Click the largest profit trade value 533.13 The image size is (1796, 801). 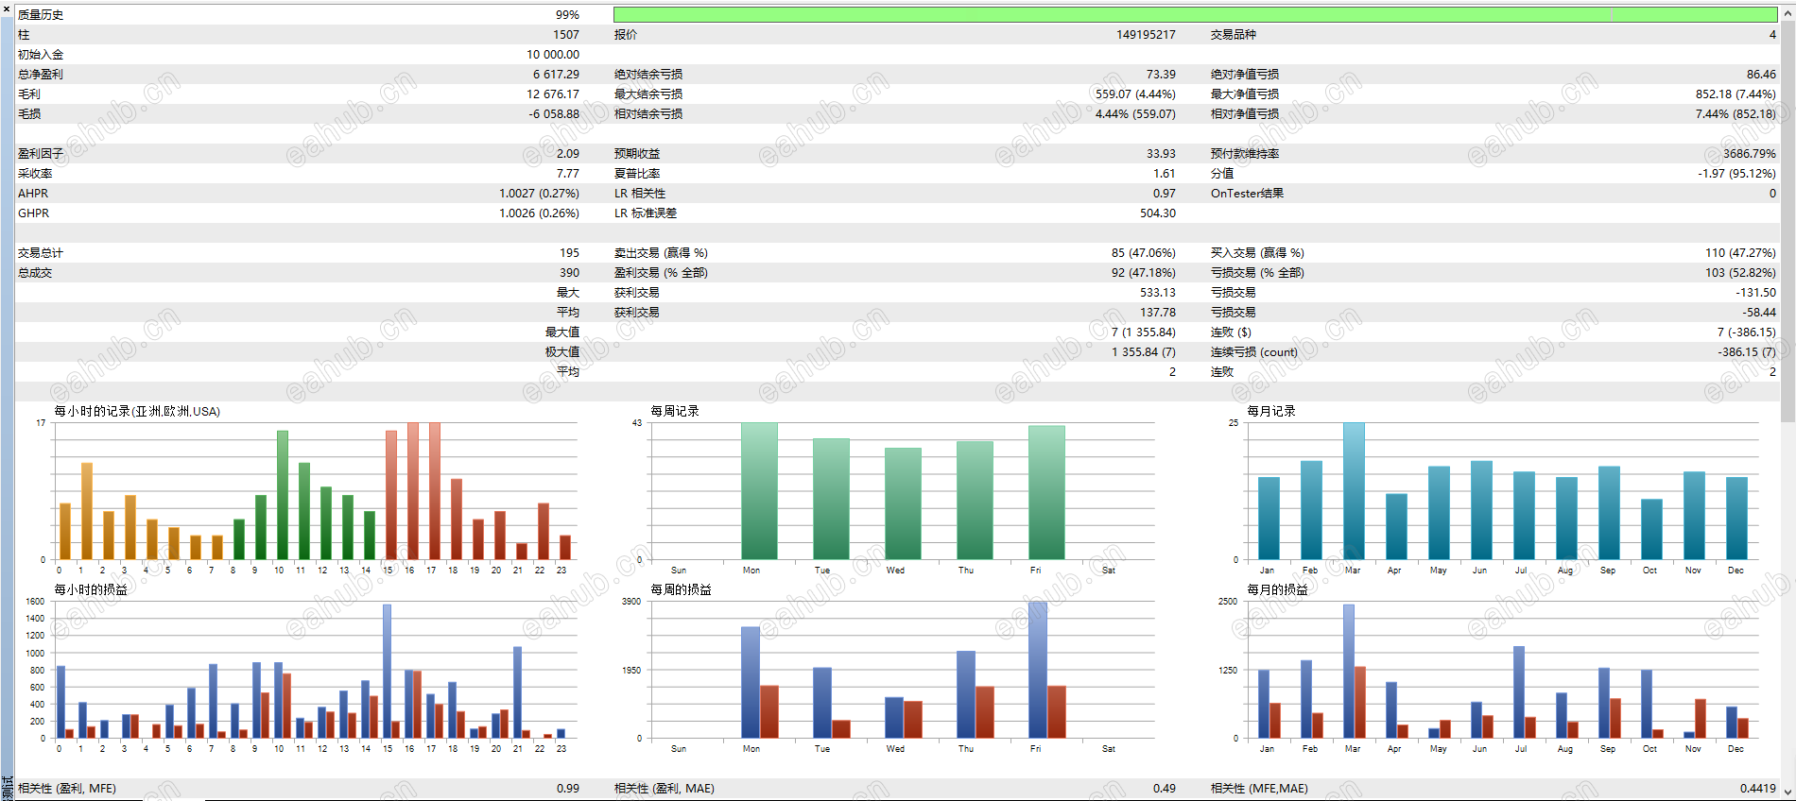(1158, 293)
